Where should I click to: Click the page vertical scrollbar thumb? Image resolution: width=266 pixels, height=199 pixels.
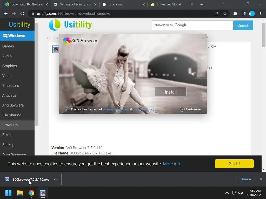pos(264,35)
